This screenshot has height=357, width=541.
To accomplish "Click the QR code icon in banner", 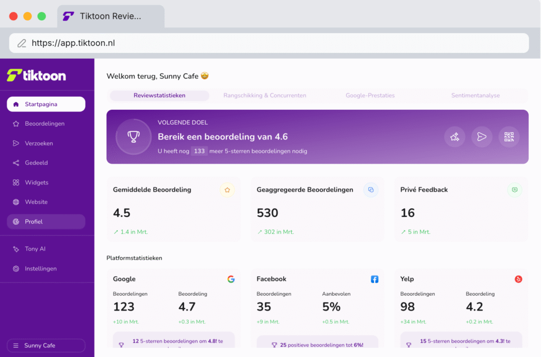I will [509, 137].
